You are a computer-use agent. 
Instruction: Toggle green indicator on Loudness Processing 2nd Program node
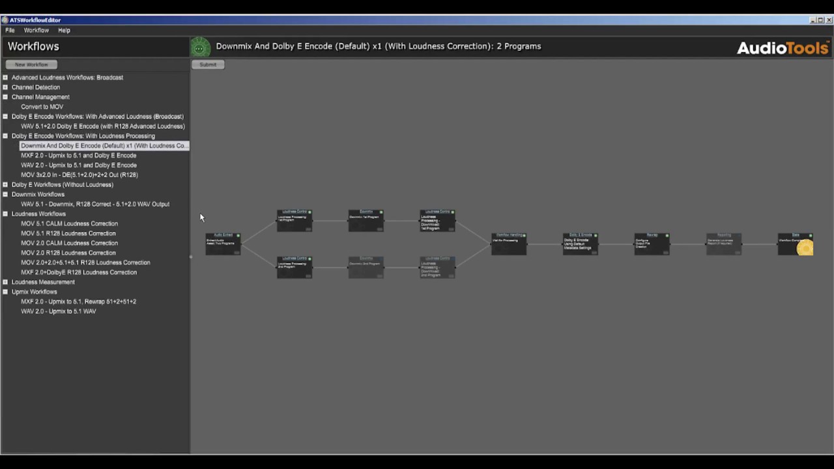tap(310, 259)
